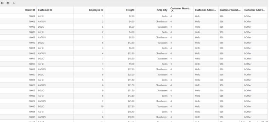Select the Order ID cell 10031
The image size is (269, 122).
(x=32, y=112)
